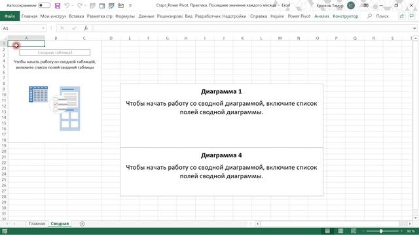The width and height of the screenshot is (419, 235).
Task: Switch to Page Break Preview icon
Action: coord(354,231)
